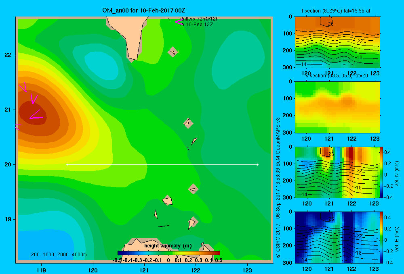
Task: Select the "s section (33.5..35.5) lat=20" heading
Action: click(x=337, y=76)
